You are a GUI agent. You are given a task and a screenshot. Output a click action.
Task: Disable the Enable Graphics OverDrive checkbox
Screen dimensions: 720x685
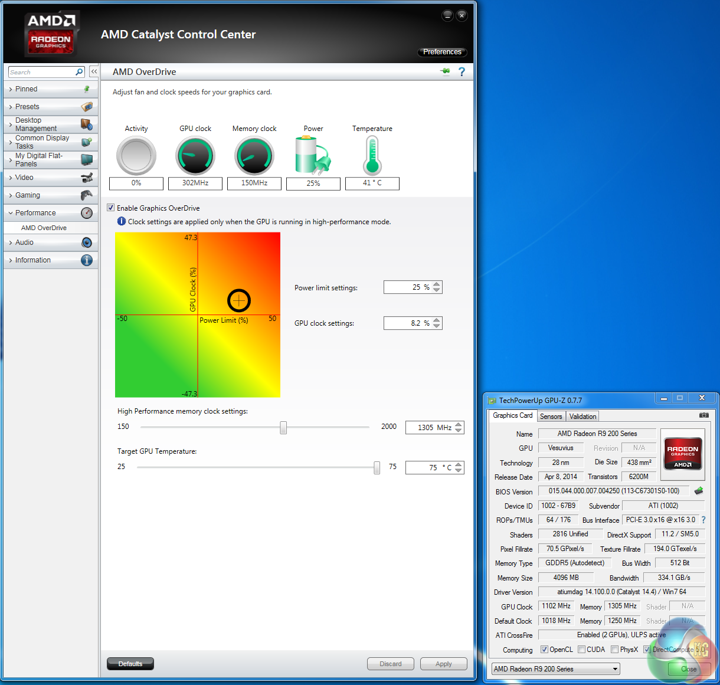pyautogui.click(x=111, y=208)
